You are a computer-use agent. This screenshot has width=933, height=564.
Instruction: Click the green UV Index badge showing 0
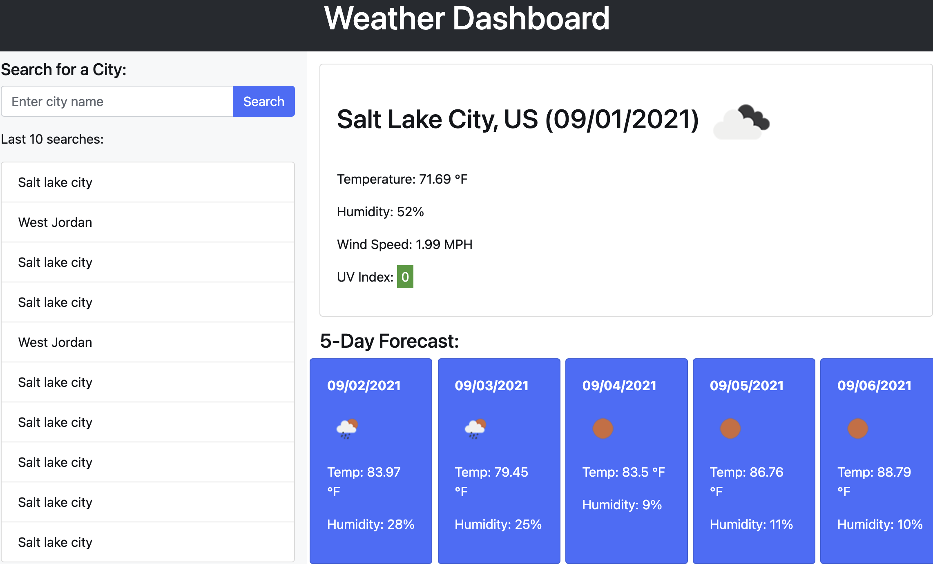point(405,277)
